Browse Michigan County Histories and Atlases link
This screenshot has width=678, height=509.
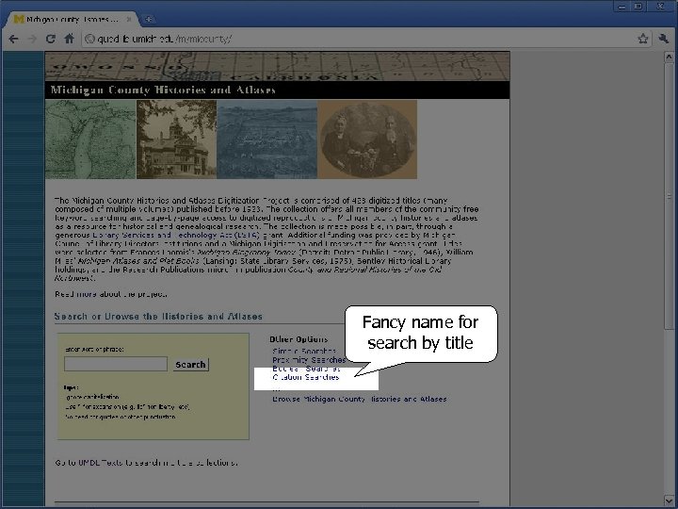[360, 399]
